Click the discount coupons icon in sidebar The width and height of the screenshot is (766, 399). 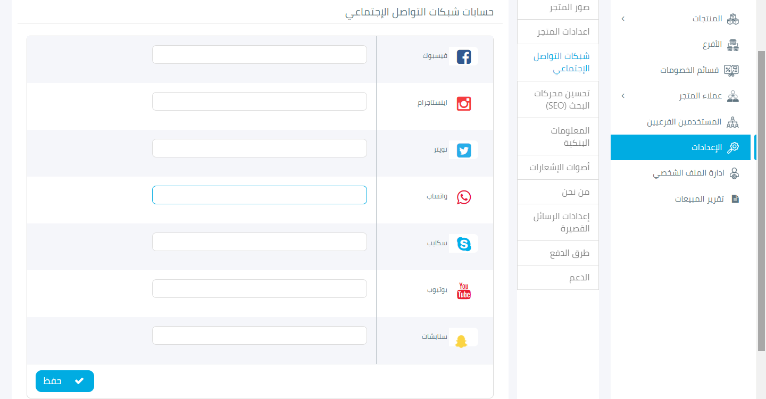732,70
